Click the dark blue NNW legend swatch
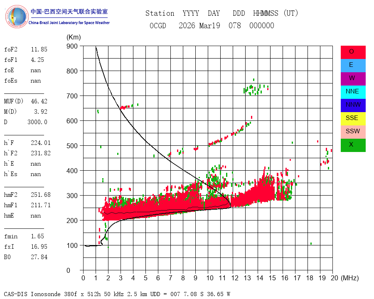Screen dimensions: 374x299 353,105
